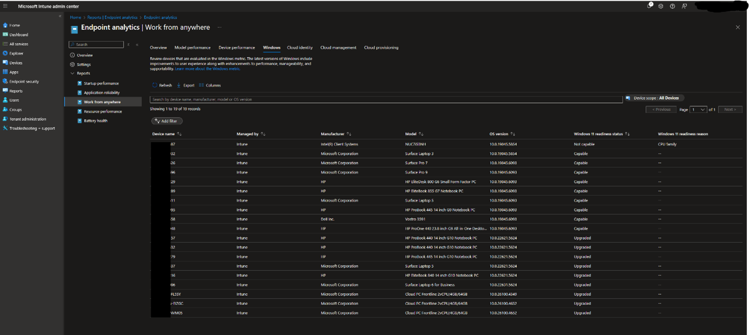Click the Export download icon
Screen dimensions: 749x335
pos(179,85)
